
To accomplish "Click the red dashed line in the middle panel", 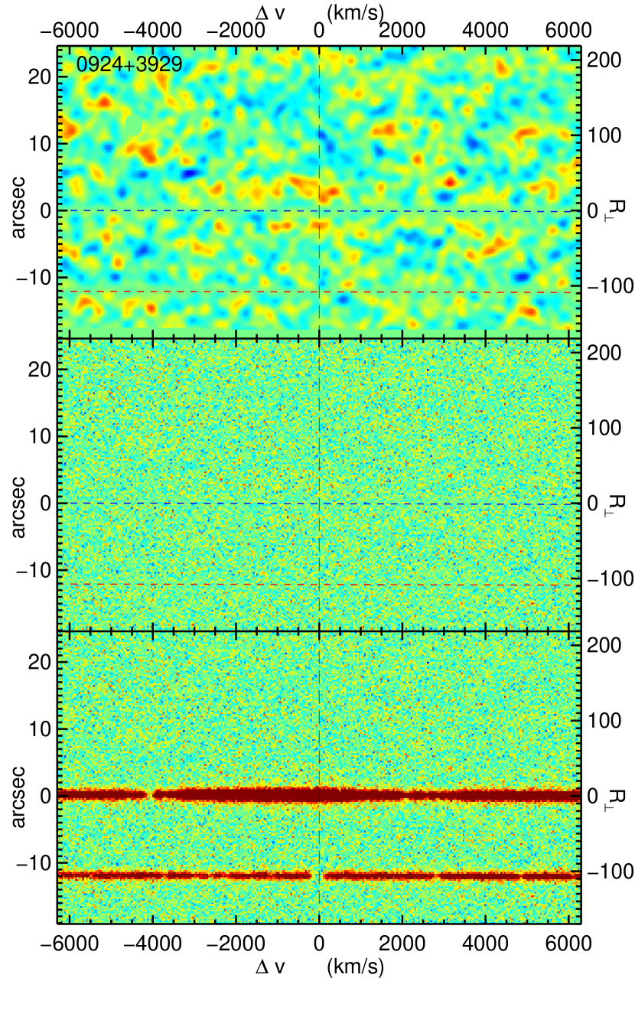I will 319,585.
